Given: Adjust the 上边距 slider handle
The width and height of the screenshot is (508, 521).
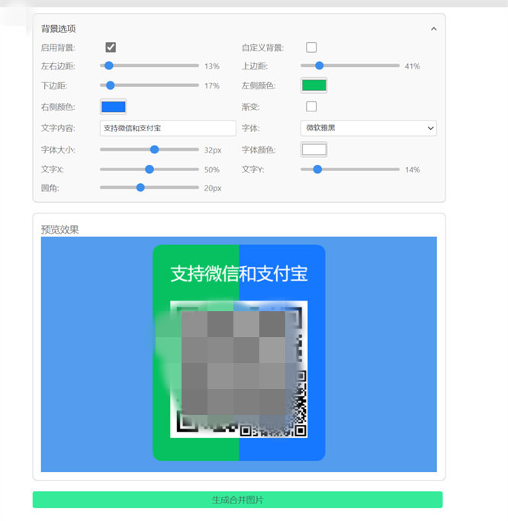Looking at the screenshot, I should (320, 66).
